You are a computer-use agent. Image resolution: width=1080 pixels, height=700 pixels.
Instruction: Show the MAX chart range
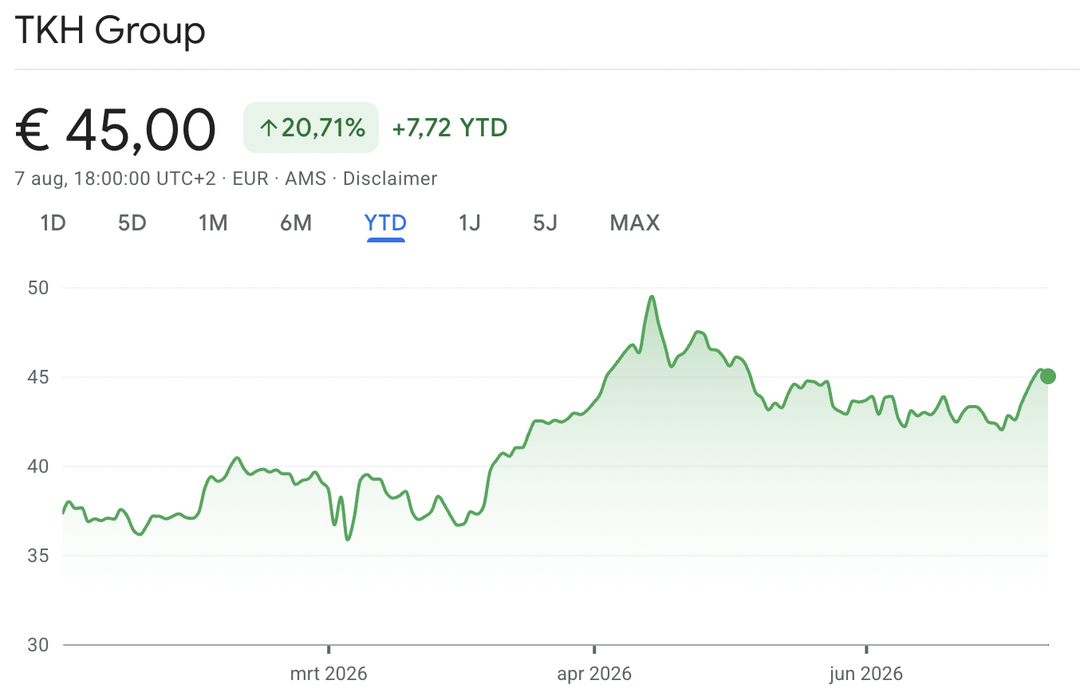point(635,223)
